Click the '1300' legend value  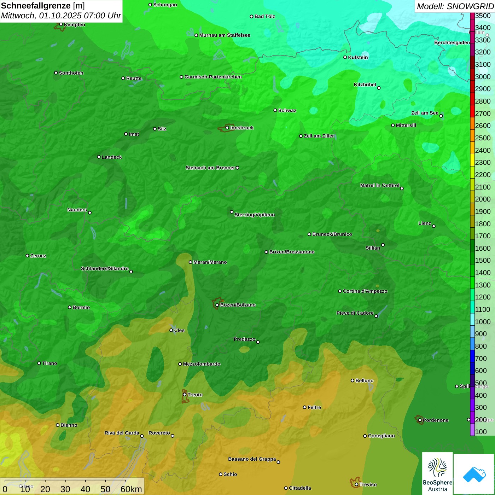(483, 285)
